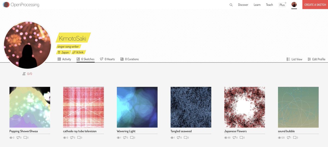This screenshot has height=147, width=328.
Task: Click heart icon under Popping ShowerShwaa
Action: click(18, 138)
